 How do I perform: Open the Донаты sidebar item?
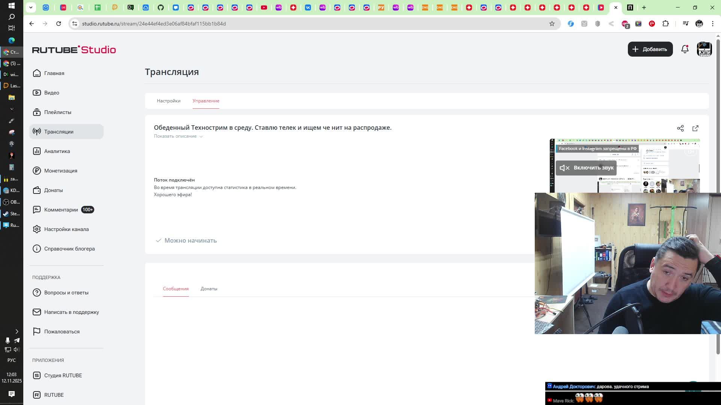(x=53, y=190)
